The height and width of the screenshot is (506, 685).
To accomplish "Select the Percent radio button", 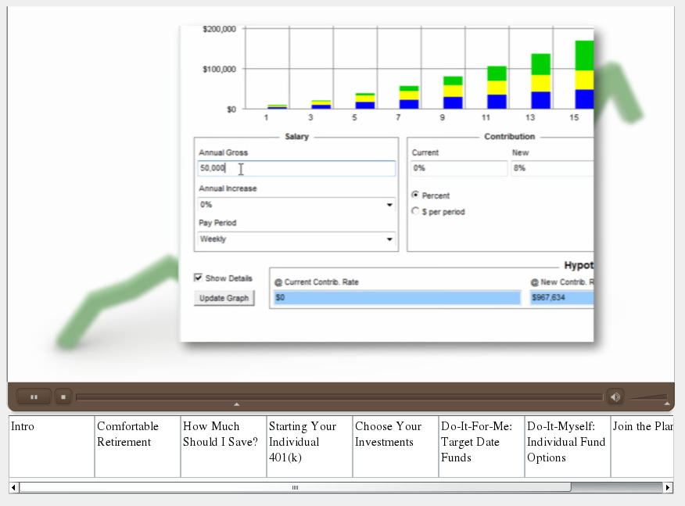I will coord(415,195).
